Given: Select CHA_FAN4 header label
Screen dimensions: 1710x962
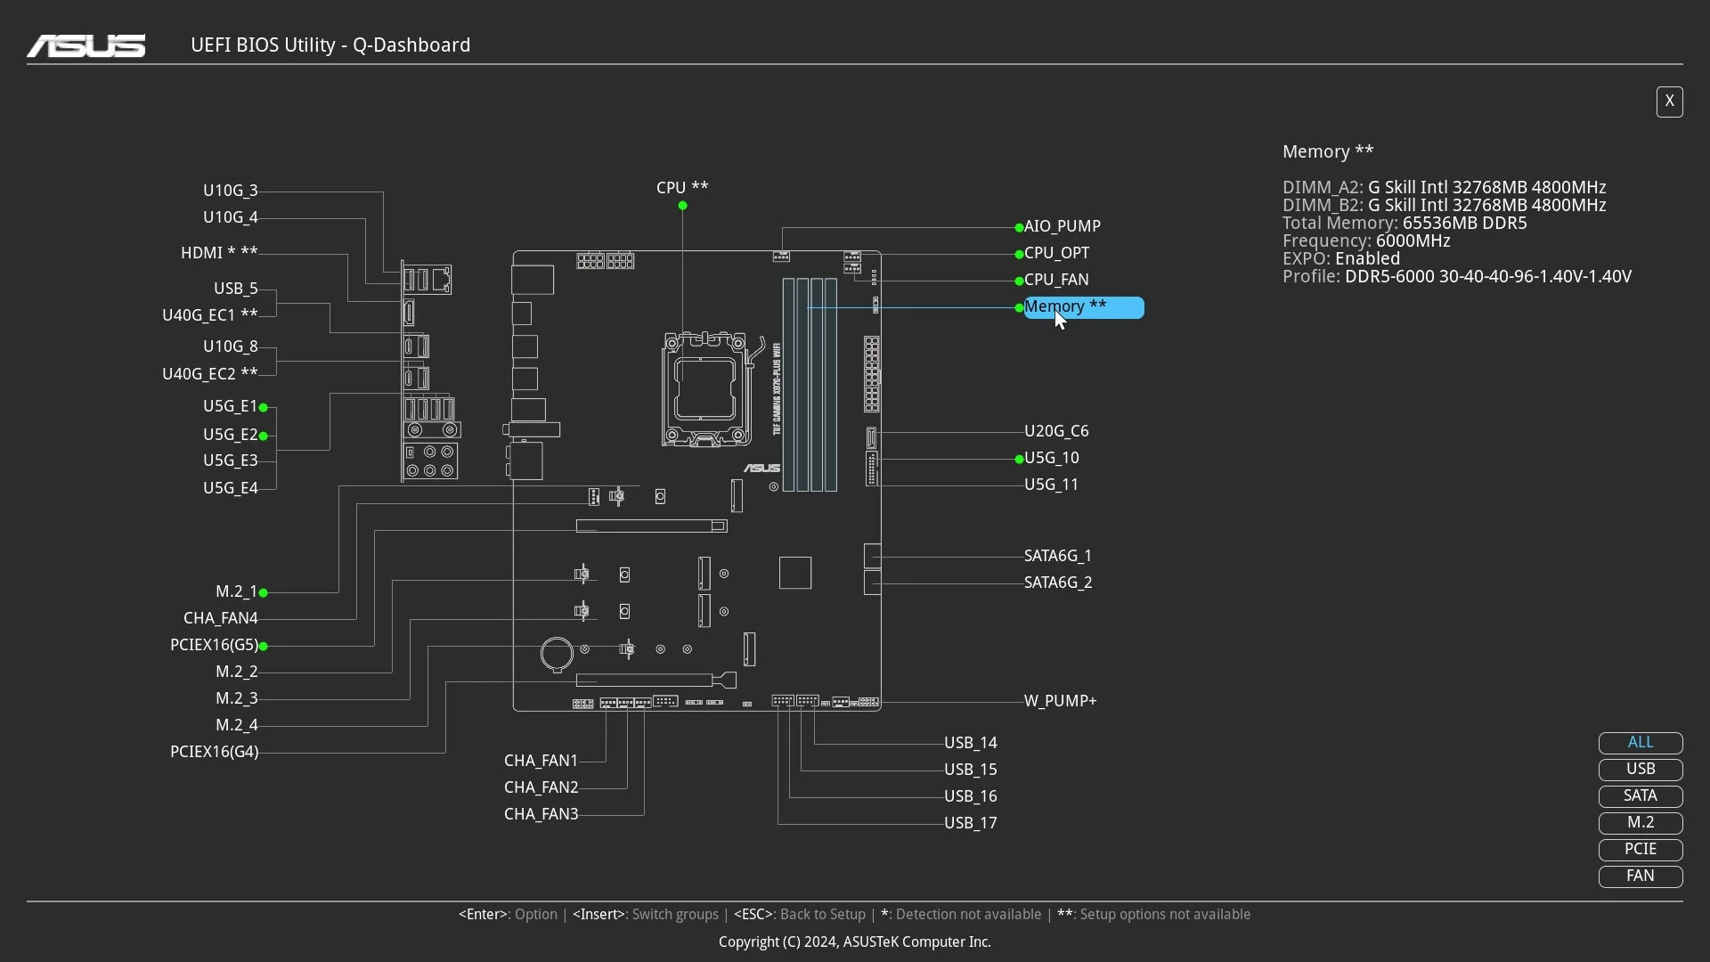Looking at the screenshot, I should coord(220,618).
